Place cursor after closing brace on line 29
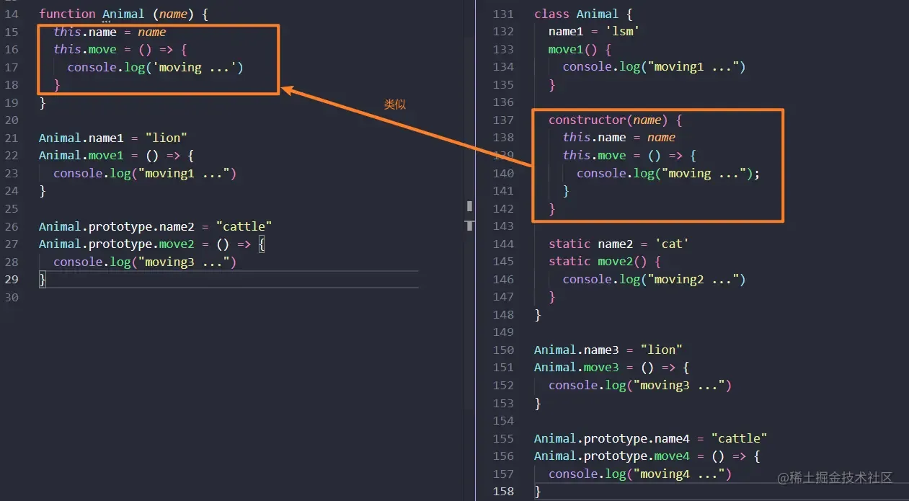909x501 pixels. [46, 280]
